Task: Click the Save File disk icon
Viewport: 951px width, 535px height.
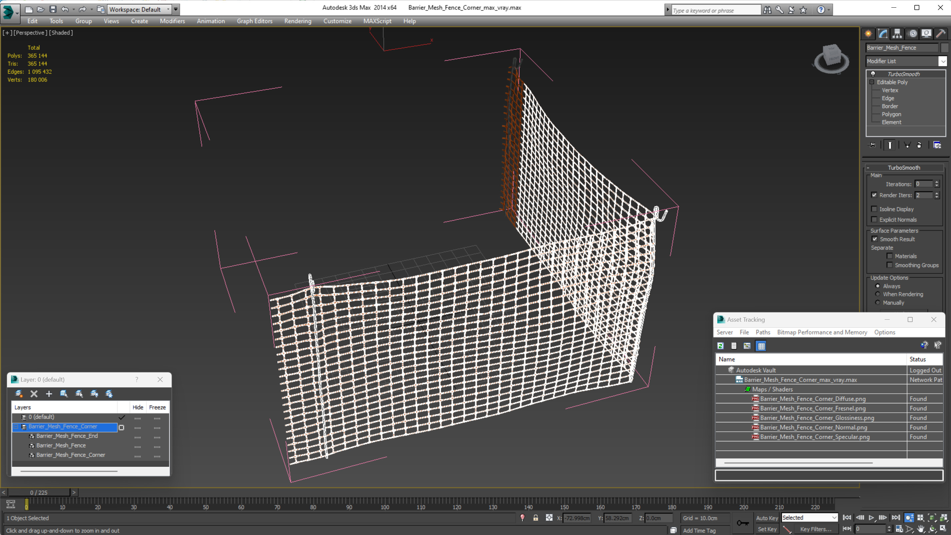Action: point(53,9)
